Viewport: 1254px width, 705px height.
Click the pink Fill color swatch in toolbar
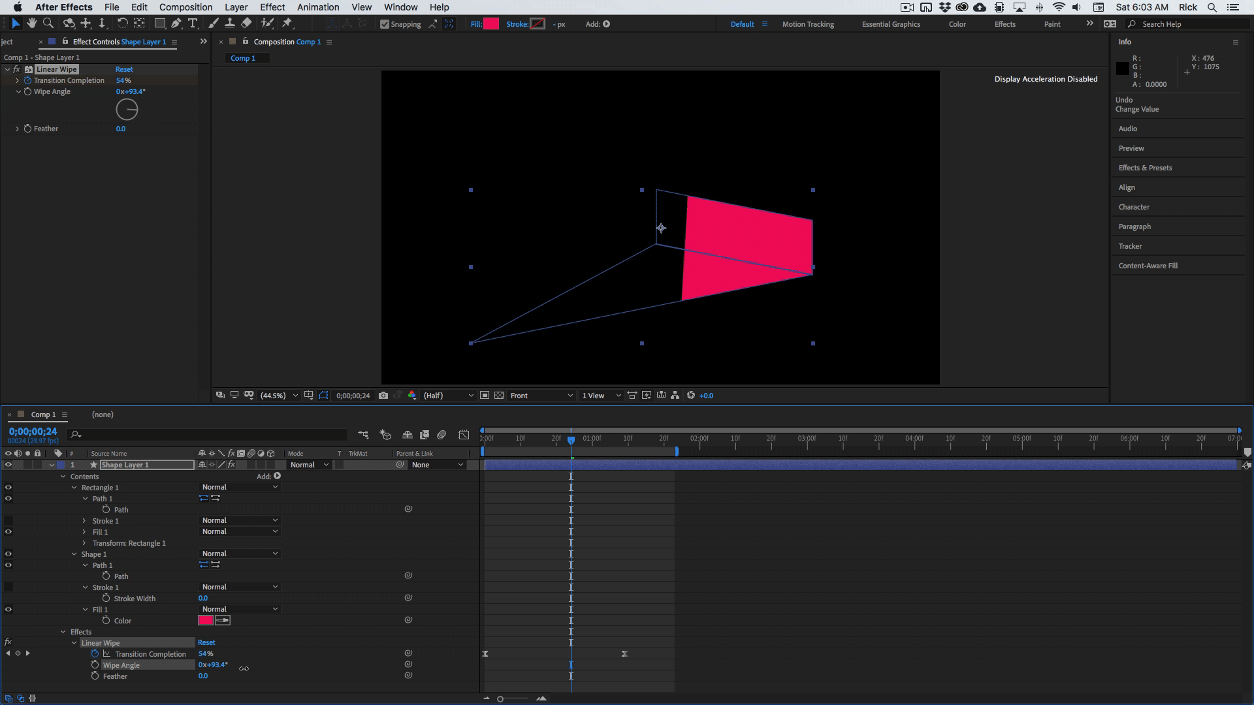[x=491, y=24]
